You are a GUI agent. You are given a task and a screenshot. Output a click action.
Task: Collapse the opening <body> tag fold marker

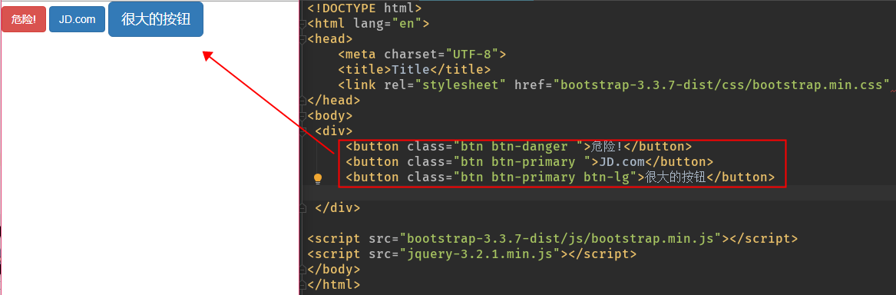(303, 116)
